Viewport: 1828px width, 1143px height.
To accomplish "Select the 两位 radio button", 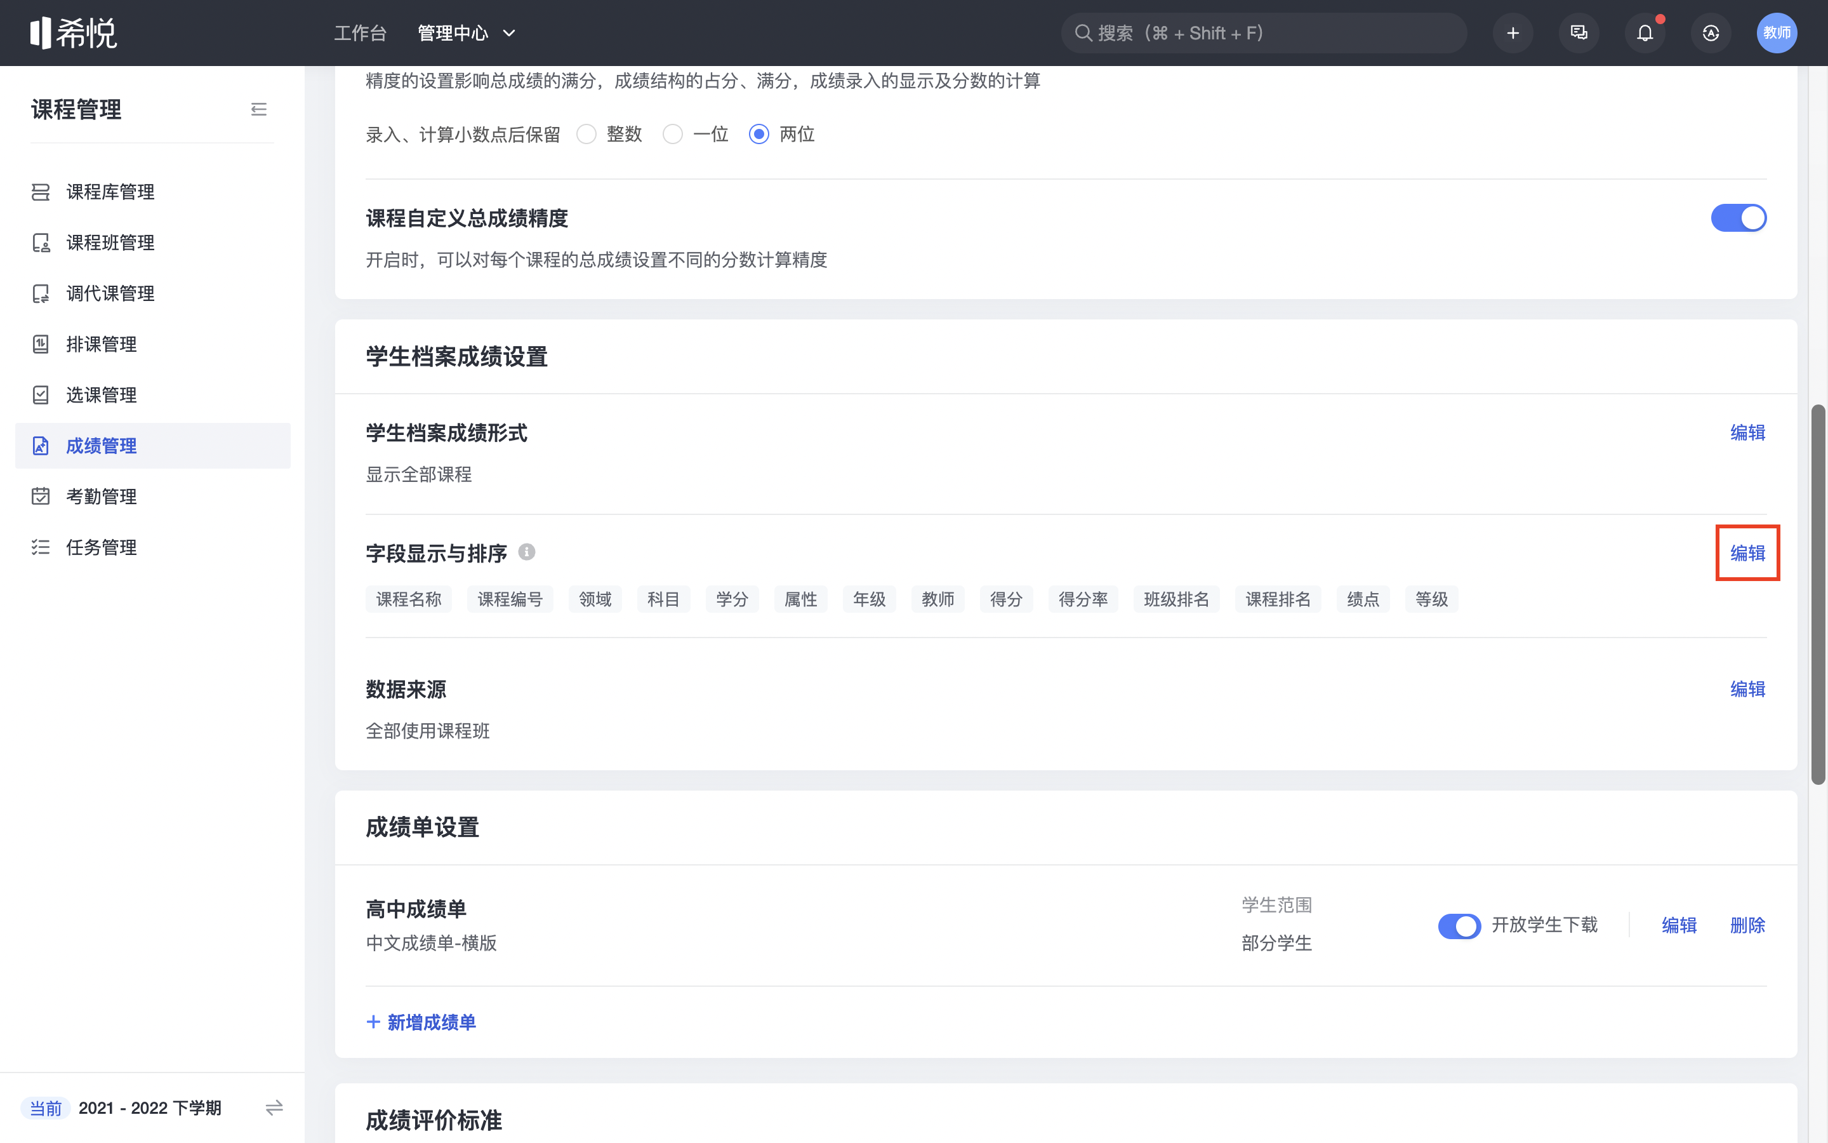I will pyautogui.click(x=758, y=135).
